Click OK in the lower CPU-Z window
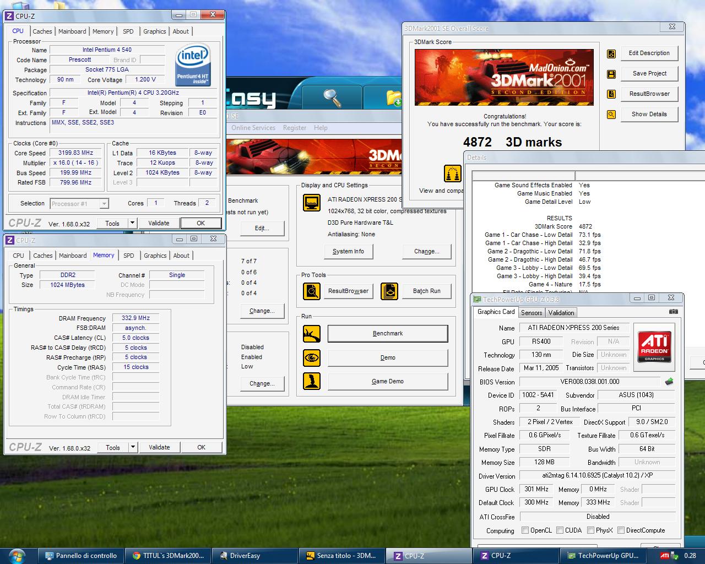Viewport: 705px width, 564px height. (x=202, y=447)
